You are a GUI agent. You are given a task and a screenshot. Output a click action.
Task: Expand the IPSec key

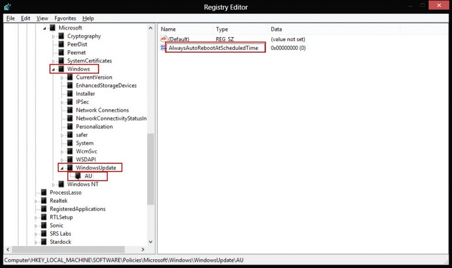(62, 102)
